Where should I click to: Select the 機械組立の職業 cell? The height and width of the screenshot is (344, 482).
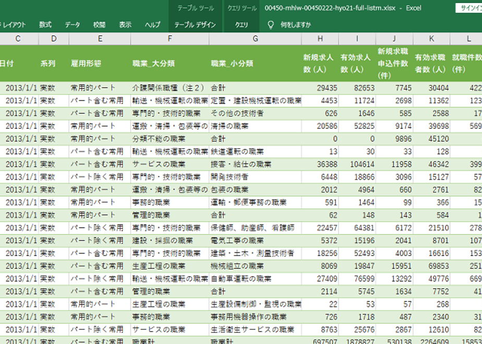(x=256, y=266)
